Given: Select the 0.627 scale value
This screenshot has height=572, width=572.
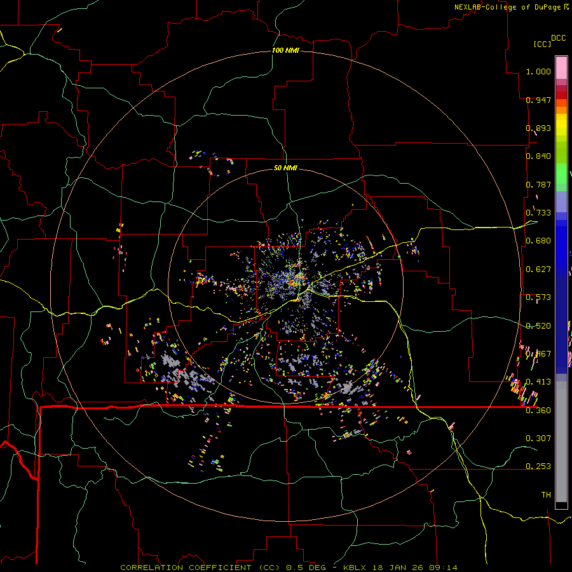Looking at the screenshot, I should tap(538, 269).
